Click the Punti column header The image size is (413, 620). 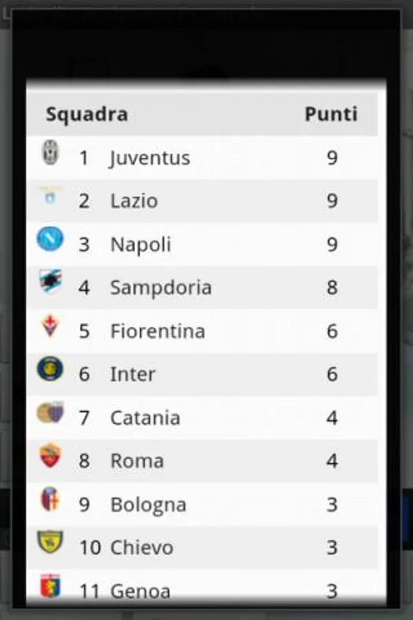(x=331, y=114)
